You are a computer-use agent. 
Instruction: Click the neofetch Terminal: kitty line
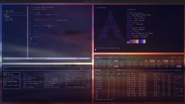click(133, 31)
